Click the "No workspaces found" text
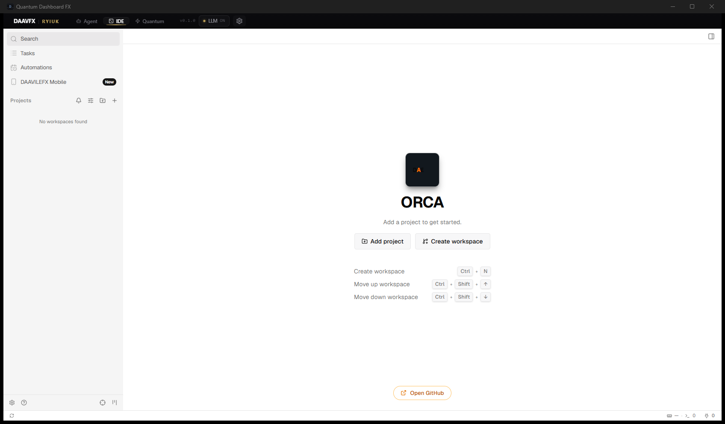Image resolution: width=725 pixels, height=424 pixels. (63, 122)
